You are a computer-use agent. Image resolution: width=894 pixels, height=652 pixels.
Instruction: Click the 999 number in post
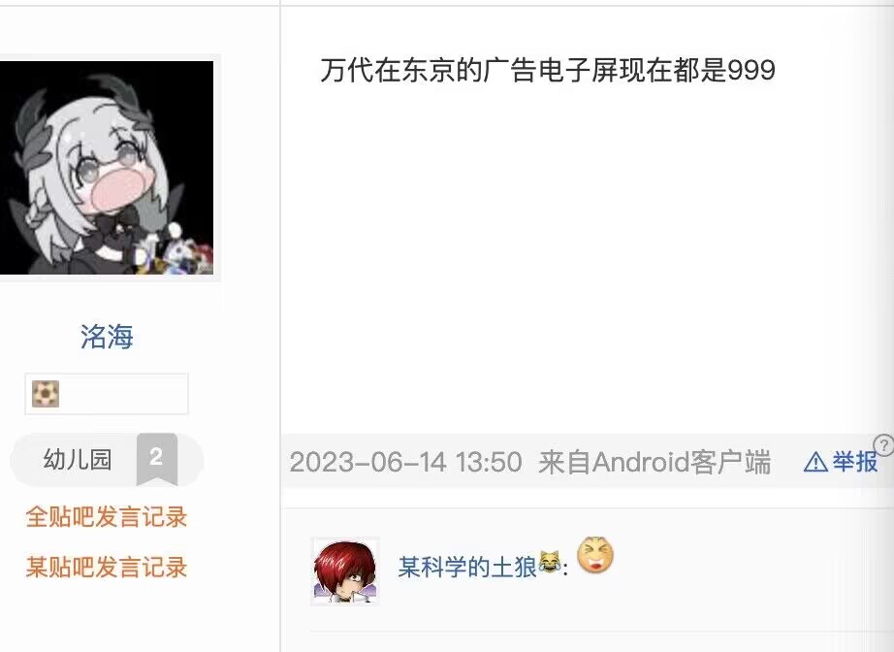(x=751, y=71)
